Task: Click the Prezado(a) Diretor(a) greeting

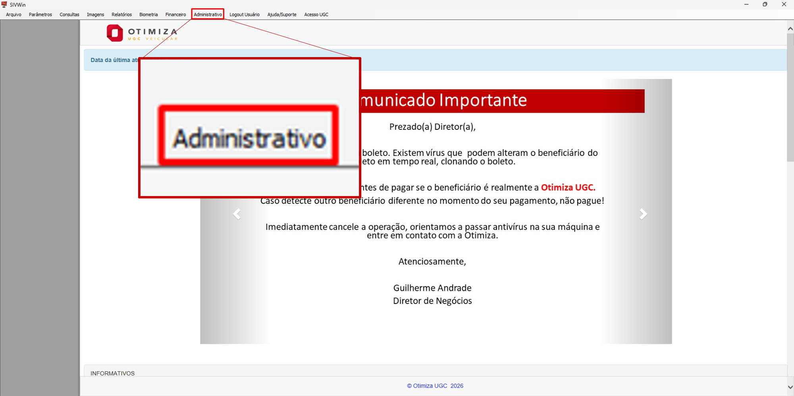Action: (x=432, y=127)
